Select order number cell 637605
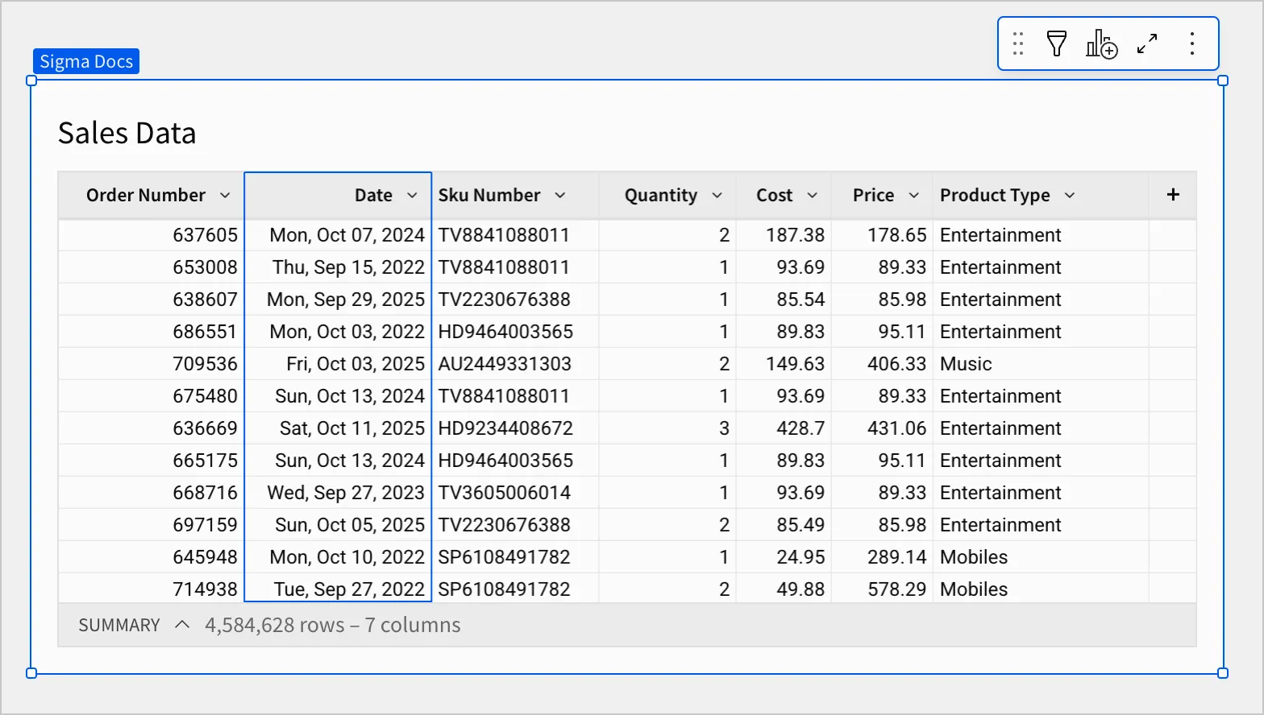Viewport: 1264px width, 715px height. pos(151,235)
